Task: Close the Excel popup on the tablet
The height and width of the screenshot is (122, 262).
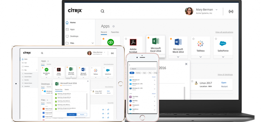Action: point(88,81)
